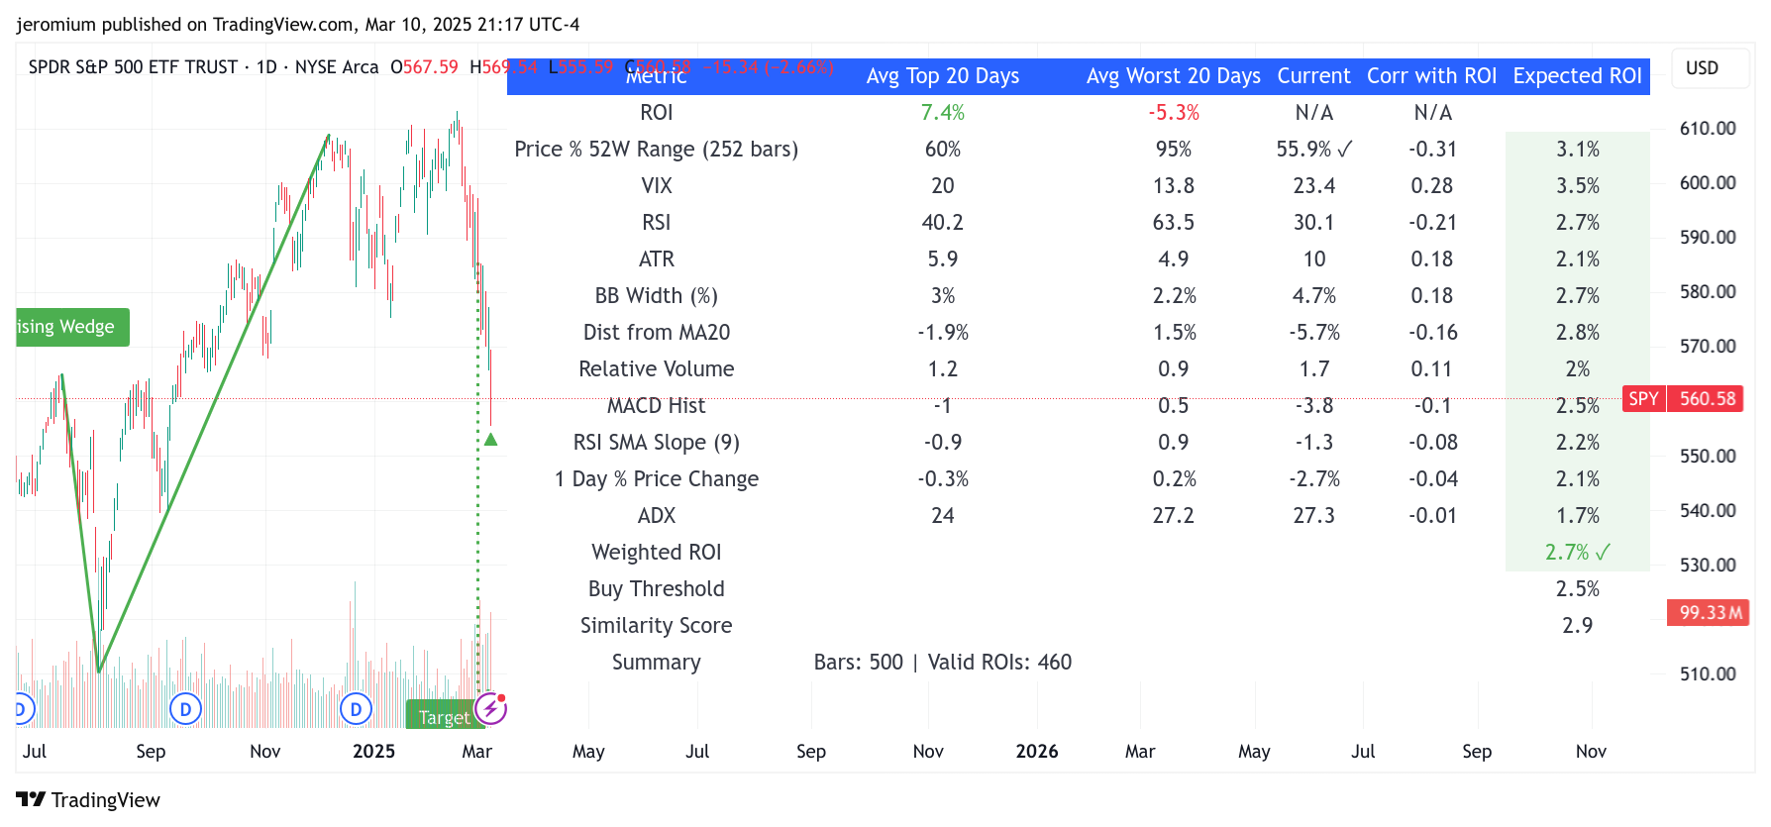
Task: Click the Dist from MA20 current value -5.7%
Action: (1313, 333)
